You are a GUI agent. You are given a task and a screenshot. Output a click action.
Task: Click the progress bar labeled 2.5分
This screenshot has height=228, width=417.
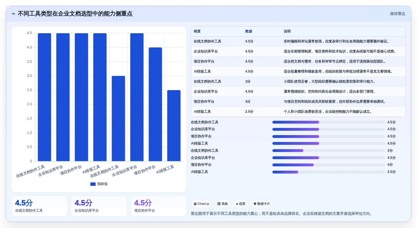pos(329,172)
